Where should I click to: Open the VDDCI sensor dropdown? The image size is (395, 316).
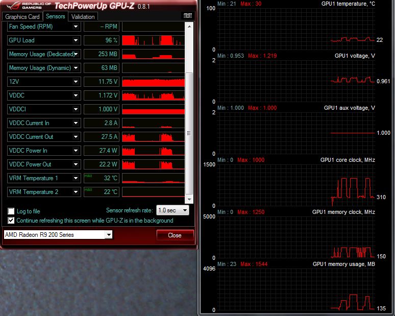coord(76,109)
